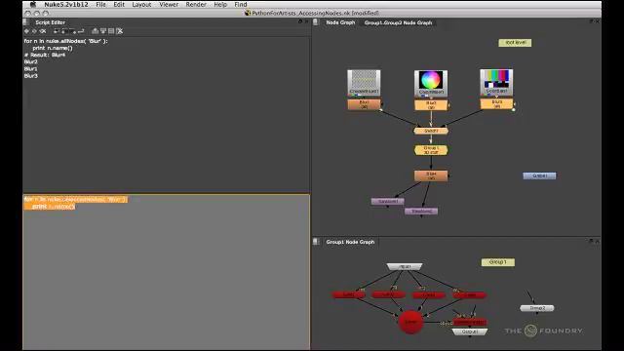Click the save a script icon

[72, 31]
